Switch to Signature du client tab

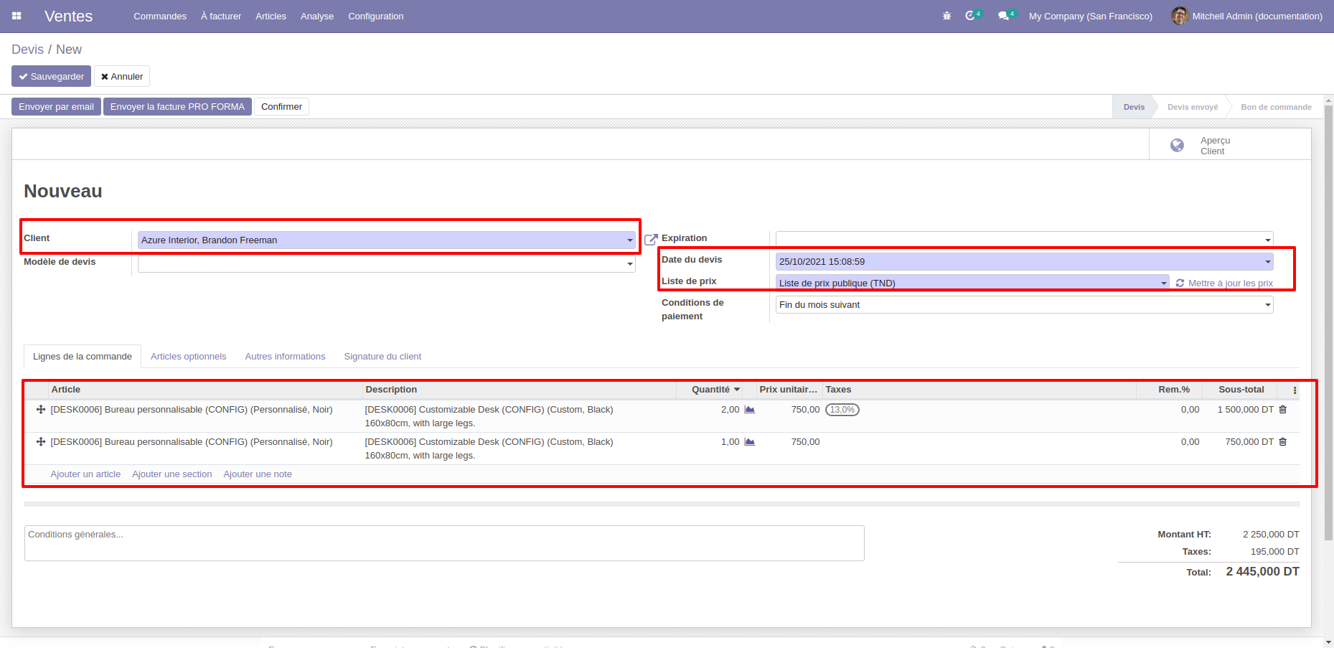click(x=382, y=357)
